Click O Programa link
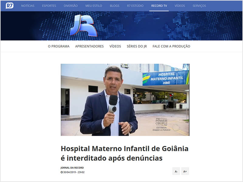The width and height of the screenshot is (243, 182). click(x=59, y=46)
